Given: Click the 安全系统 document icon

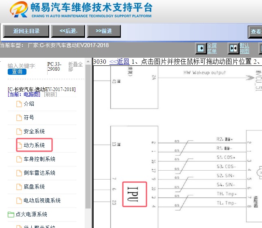Looking at the screenshot, I should point(19,132).
